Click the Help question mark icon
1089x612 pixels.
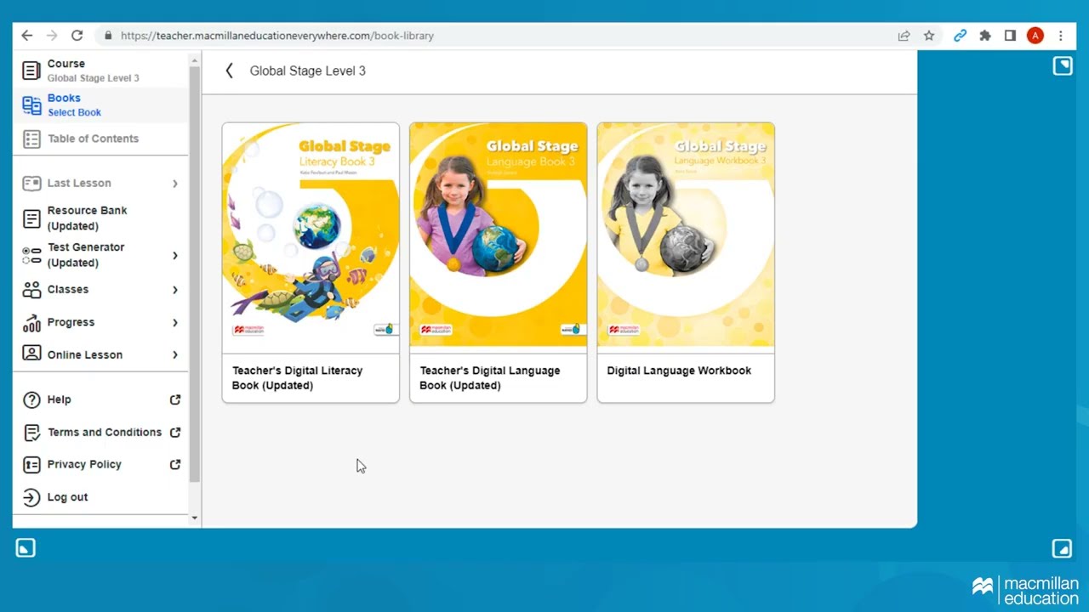[31, 399]
